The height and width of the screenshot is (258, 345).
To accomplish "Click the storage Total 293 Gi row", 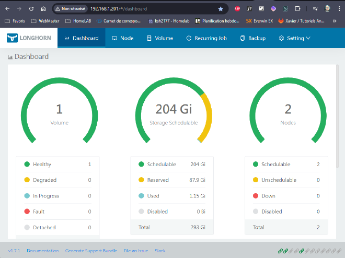I will (172, 227).
